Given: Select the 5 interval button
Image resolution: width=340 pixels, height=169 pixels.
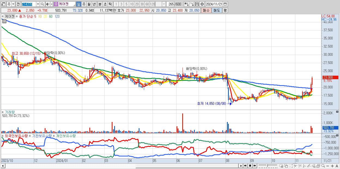Looking at the screenshot, I should pyautogui.click(x=126, y=4).
